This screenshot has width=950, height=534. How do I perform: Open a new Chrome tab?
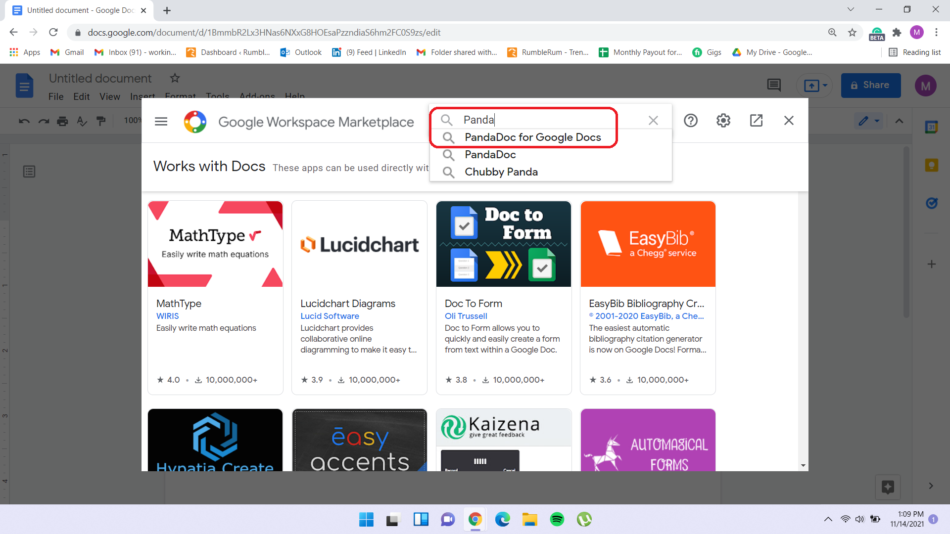[x=167, y=10]
